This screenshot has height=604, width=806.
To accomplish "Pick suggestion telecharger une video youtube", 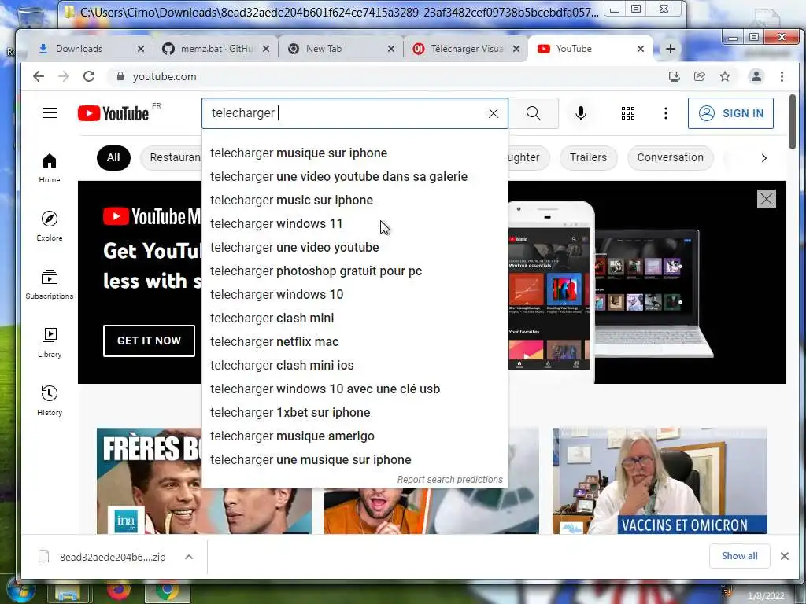I will 355,248.
